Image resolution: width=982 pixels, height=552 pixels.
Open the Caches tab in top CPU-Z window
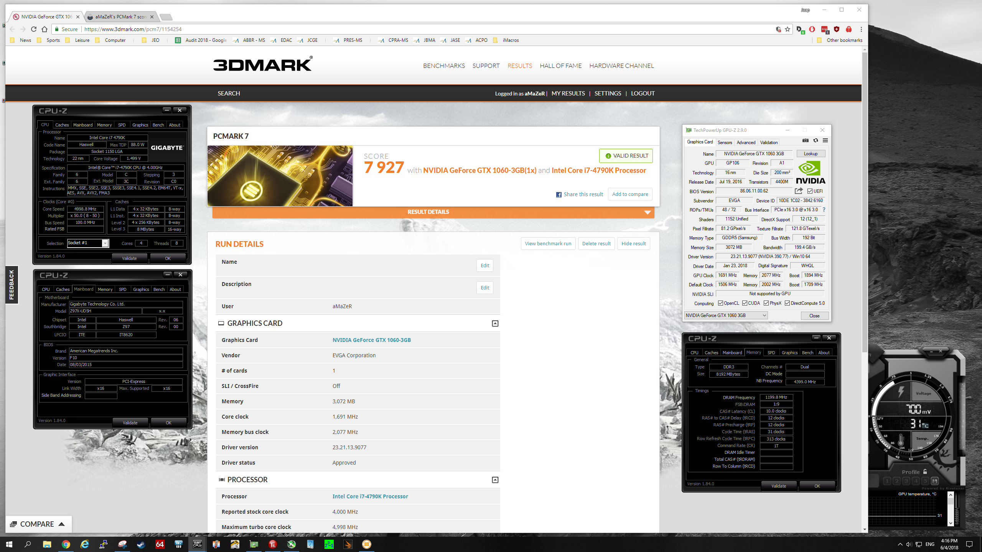click(62, 125)
